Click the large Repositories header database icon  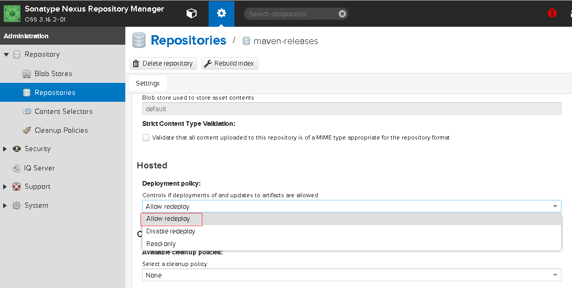[x=138, y=40]
